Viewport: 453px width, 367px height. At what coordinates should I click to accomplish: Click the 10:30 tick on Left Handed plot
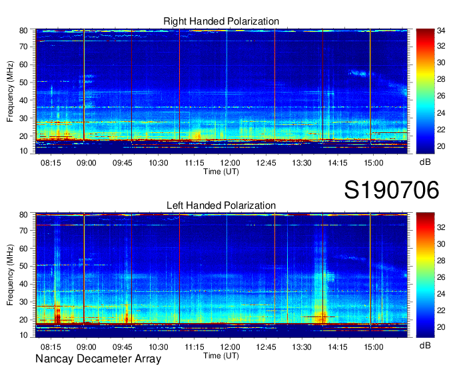coord(159,347)
